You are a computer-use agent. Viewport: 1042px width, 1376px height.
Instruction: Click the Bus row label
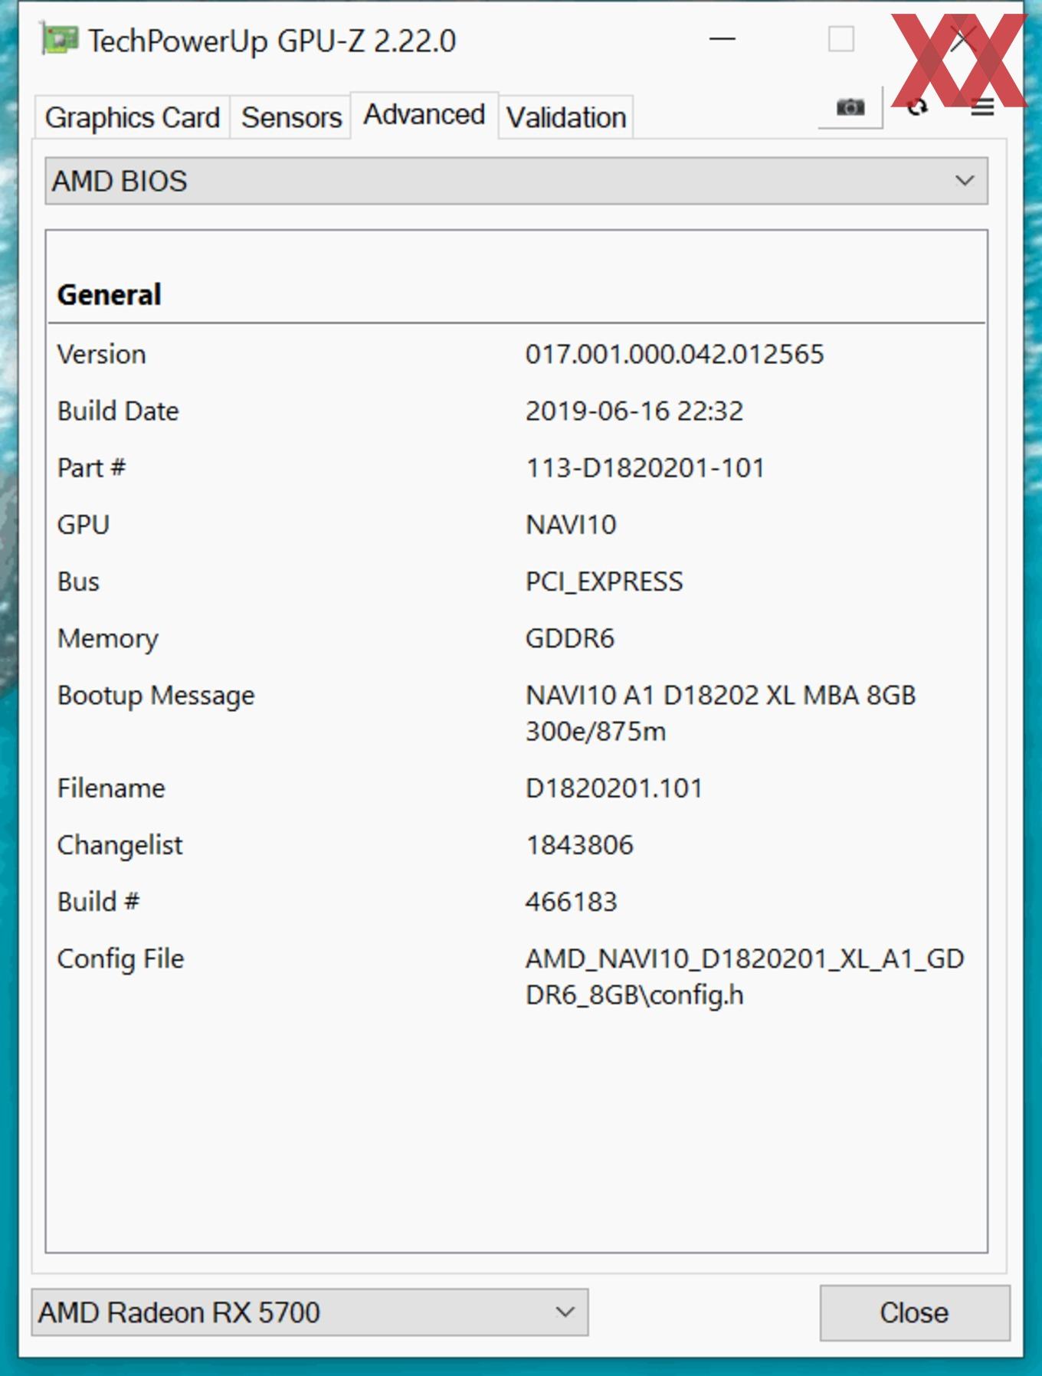pyautogui.click(x=78, y=582)
